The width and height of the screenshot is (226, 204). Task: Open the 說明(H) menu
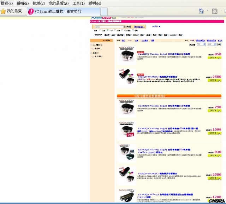click(x=95, y=3)
